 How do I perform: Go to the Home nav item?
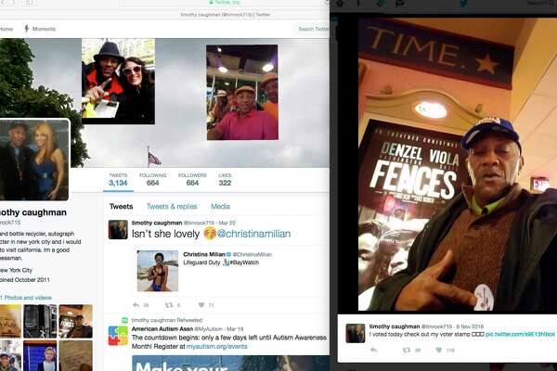point(6,29)
